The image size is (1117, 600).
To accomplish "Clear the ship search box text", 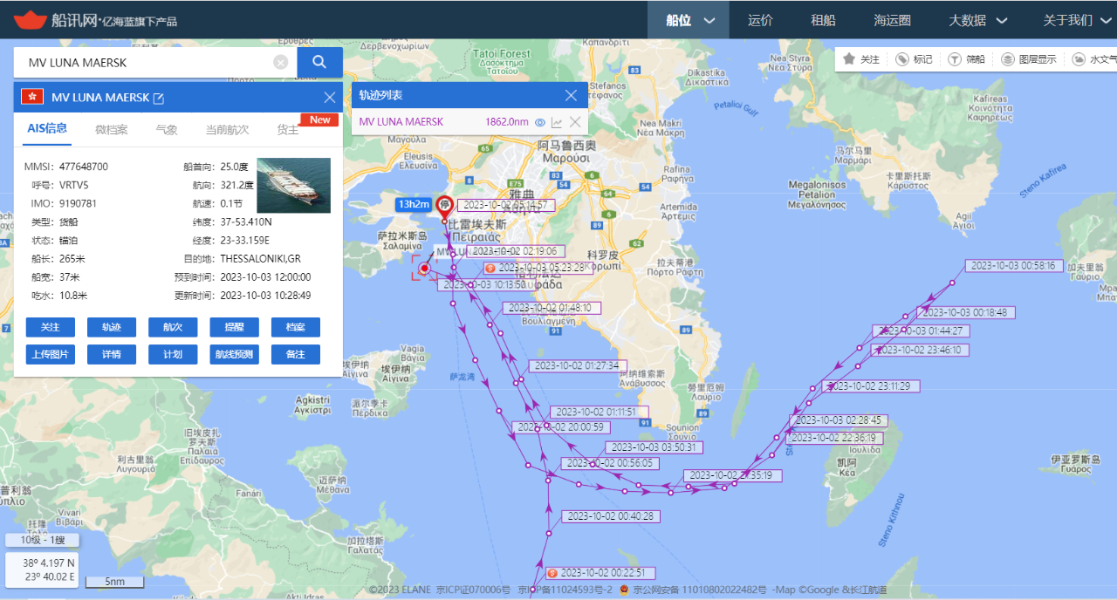I will [x=281, y=62].
